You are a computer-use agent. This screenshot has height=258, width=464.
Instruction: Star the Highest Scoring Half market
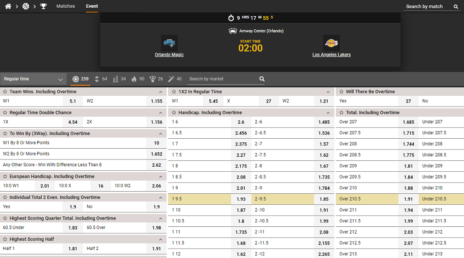point(5,239)
